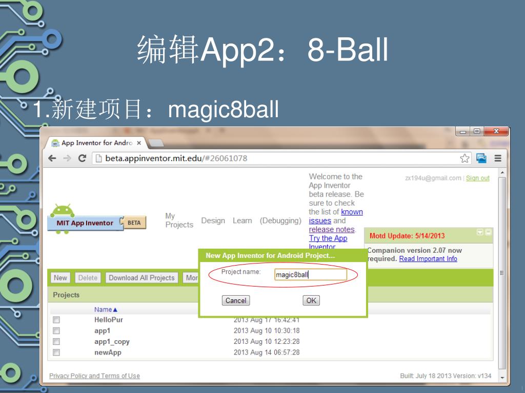Viewport: 525px width, 393px height.
Task: Click the vertical scrollbar thumb
Action: [502, 273]
